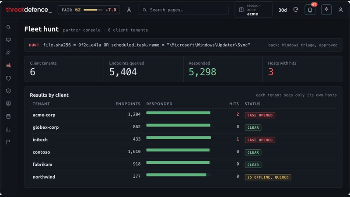Click endpoints value 1,610 for contoso

(134, 151)
